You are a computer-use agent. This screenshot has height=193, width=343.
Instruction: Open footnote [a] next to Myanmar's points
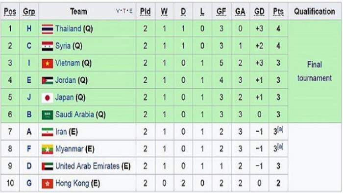[x=280, y=146]
